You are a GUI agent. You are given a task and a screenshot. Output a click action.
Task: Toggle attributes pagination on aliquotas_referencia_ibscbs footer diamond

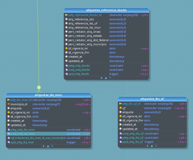click(x=101, y=78)
